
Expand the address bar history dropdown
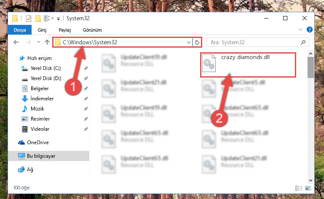[x=188, y=43]
